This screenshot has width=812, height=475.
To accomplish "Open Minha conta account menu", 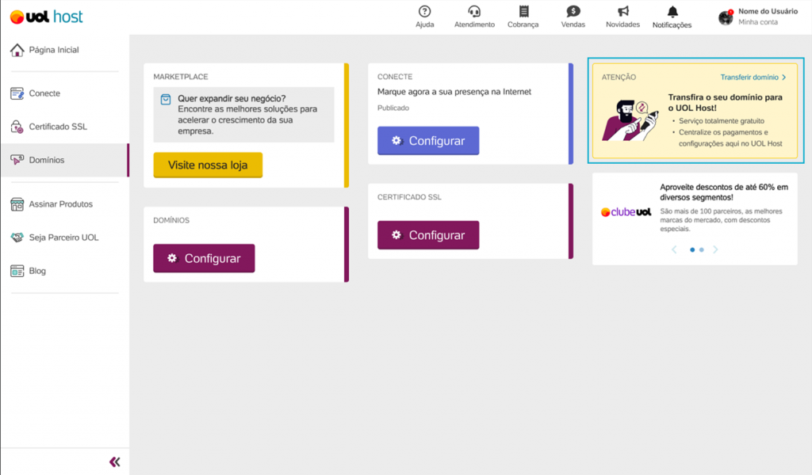I will click(x=757, y=22).
